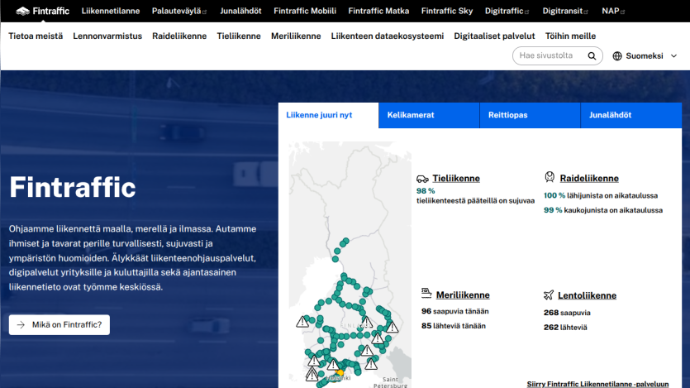The image size is (690, 388).
Task: Click external-link icon next to Palauteväylä
Action: click(204, 12)
